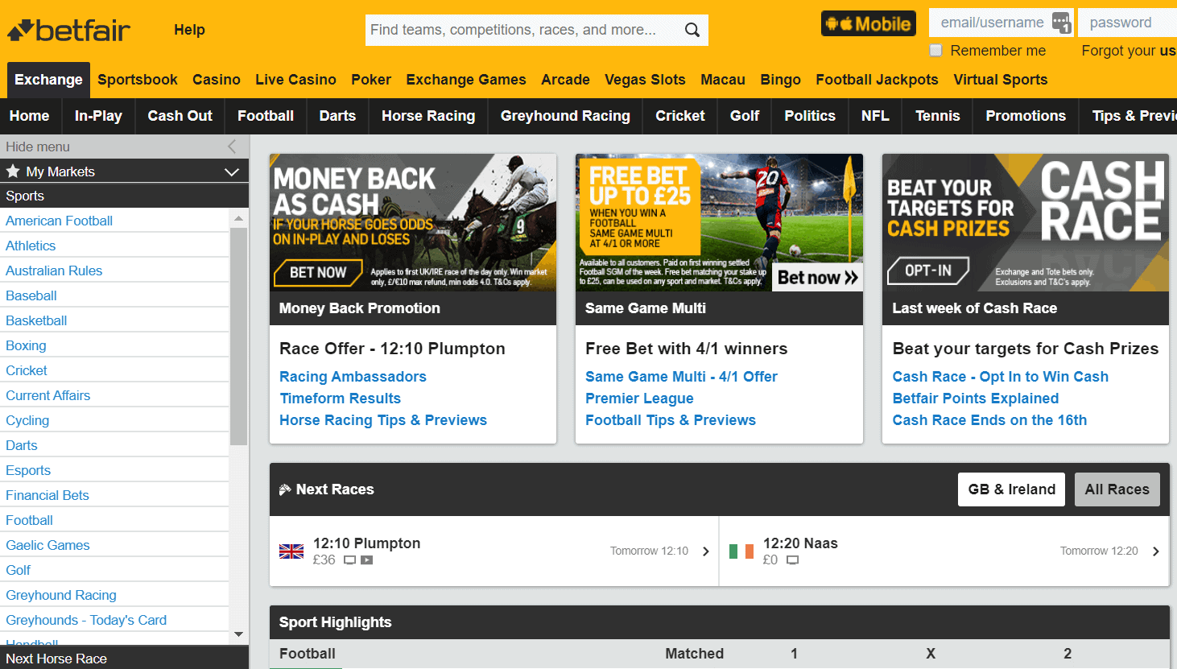Open Betfair Points Explained link

(x=976, y=399)
